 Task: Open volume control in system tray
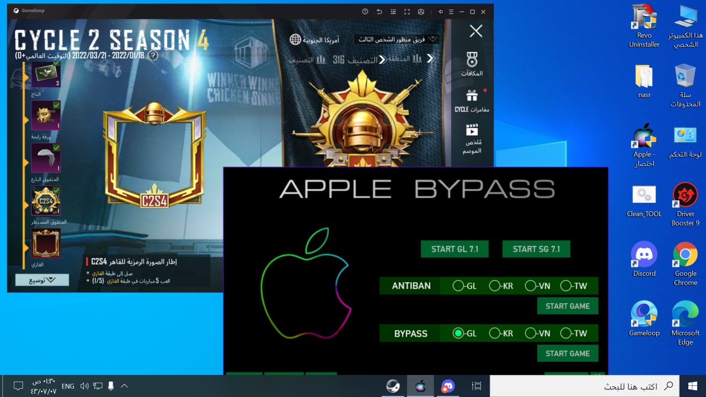coord(84,386)
